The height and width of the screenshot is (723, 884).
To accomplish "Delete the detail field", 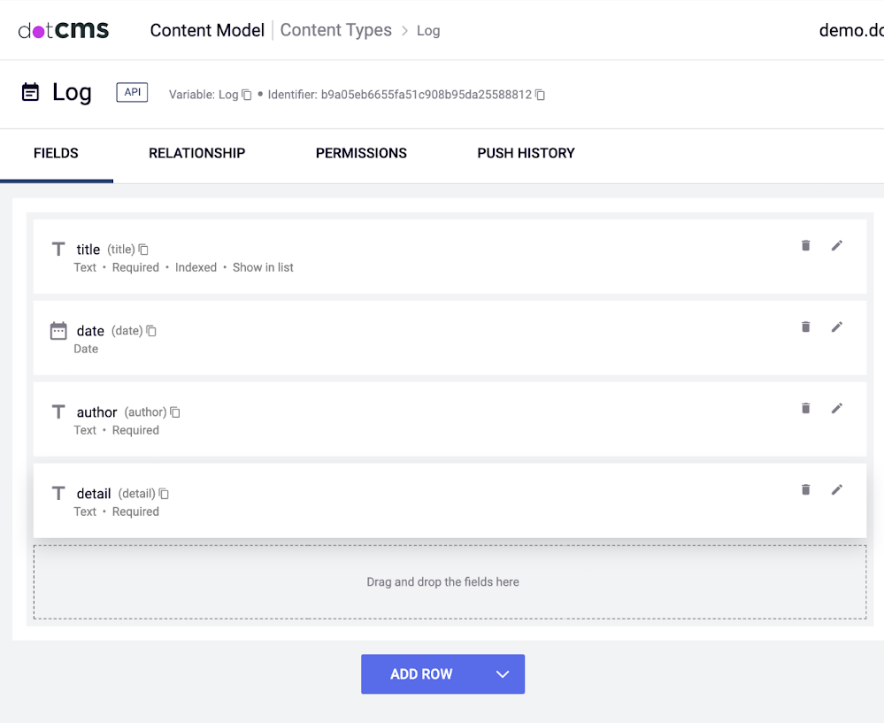I will (x=805, y=490).
